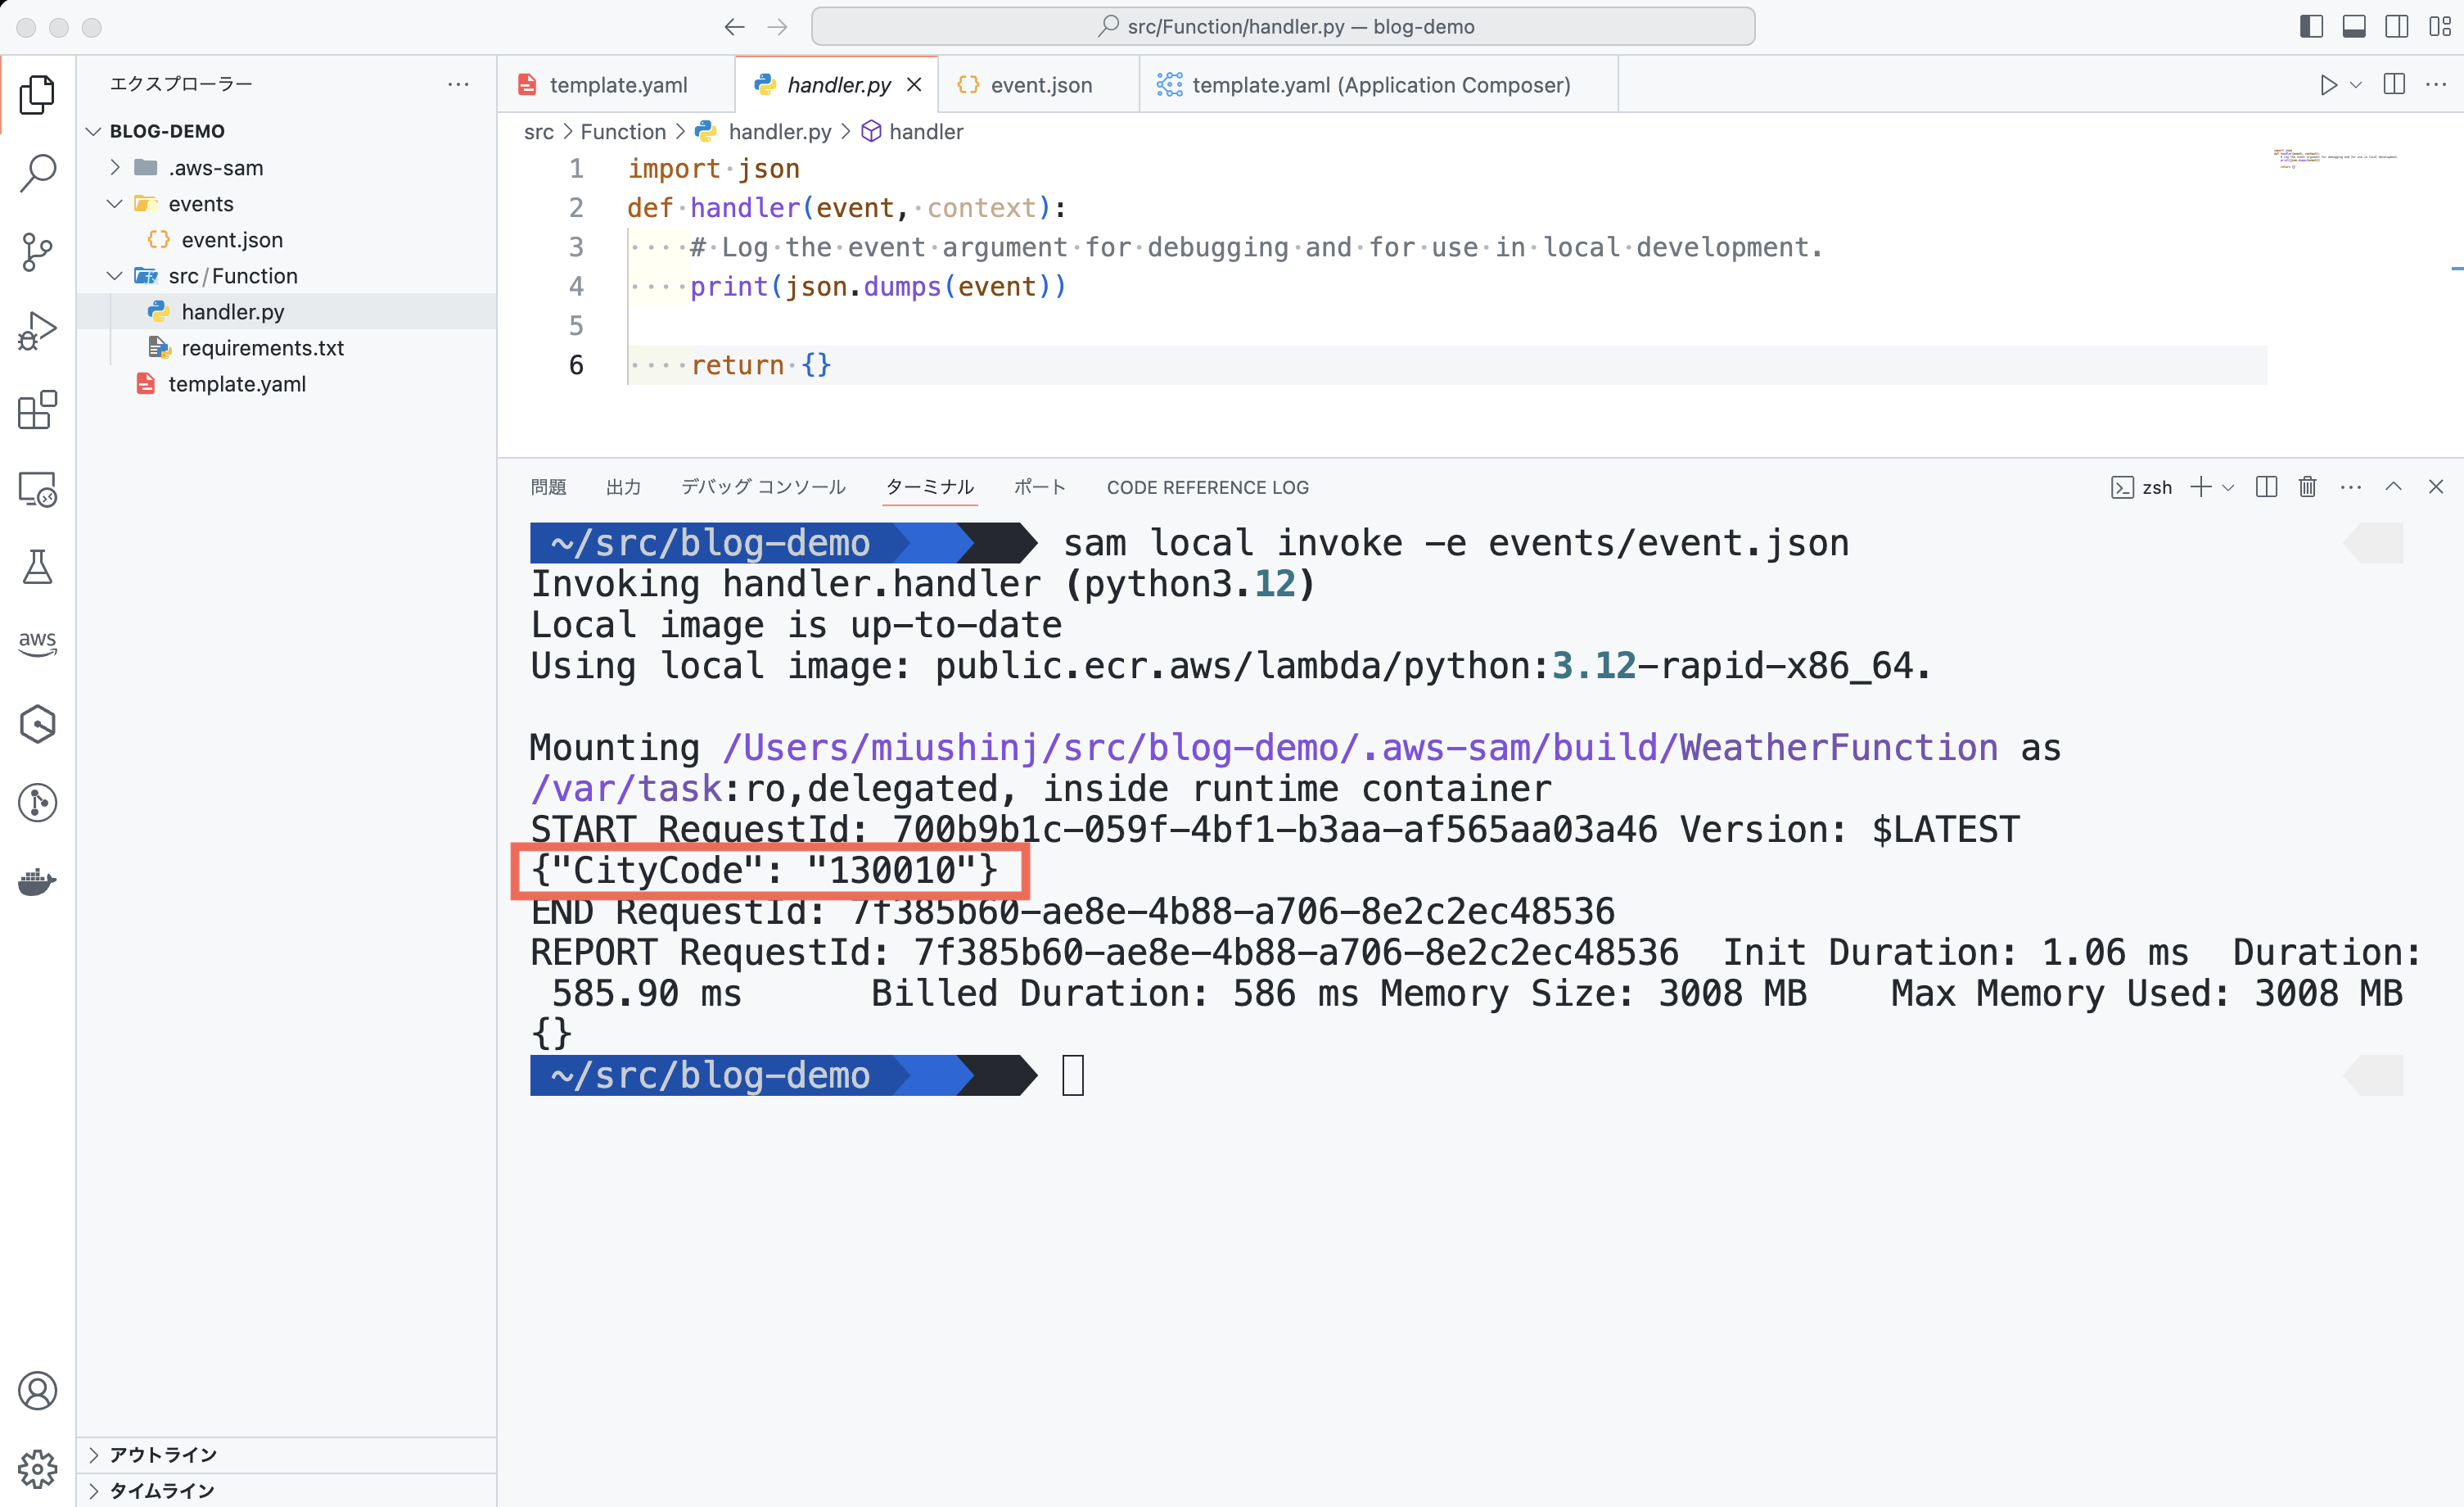Open the Source Control view icon
Viewport: 2464px width, 1507px height.
37,251
